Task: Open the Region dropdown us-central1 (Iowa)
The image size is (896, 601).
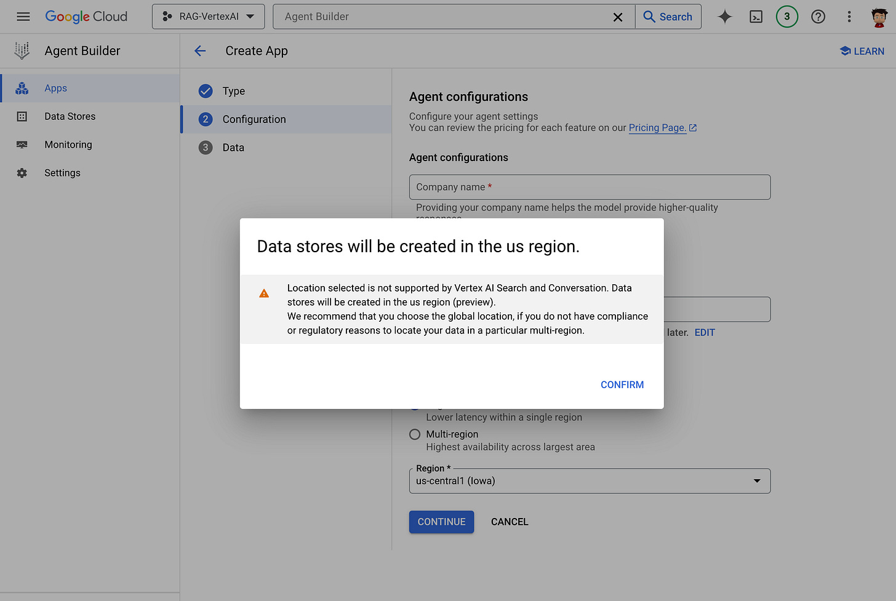Action: pyautogui.click(x=590, y=481)
